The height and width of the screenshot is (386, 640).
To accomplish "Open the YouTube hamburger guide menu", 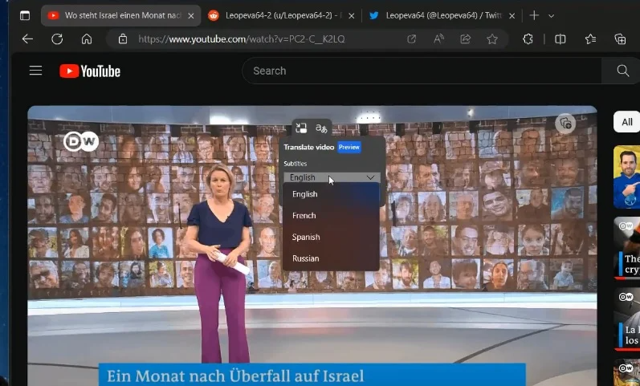I will 35,71.
